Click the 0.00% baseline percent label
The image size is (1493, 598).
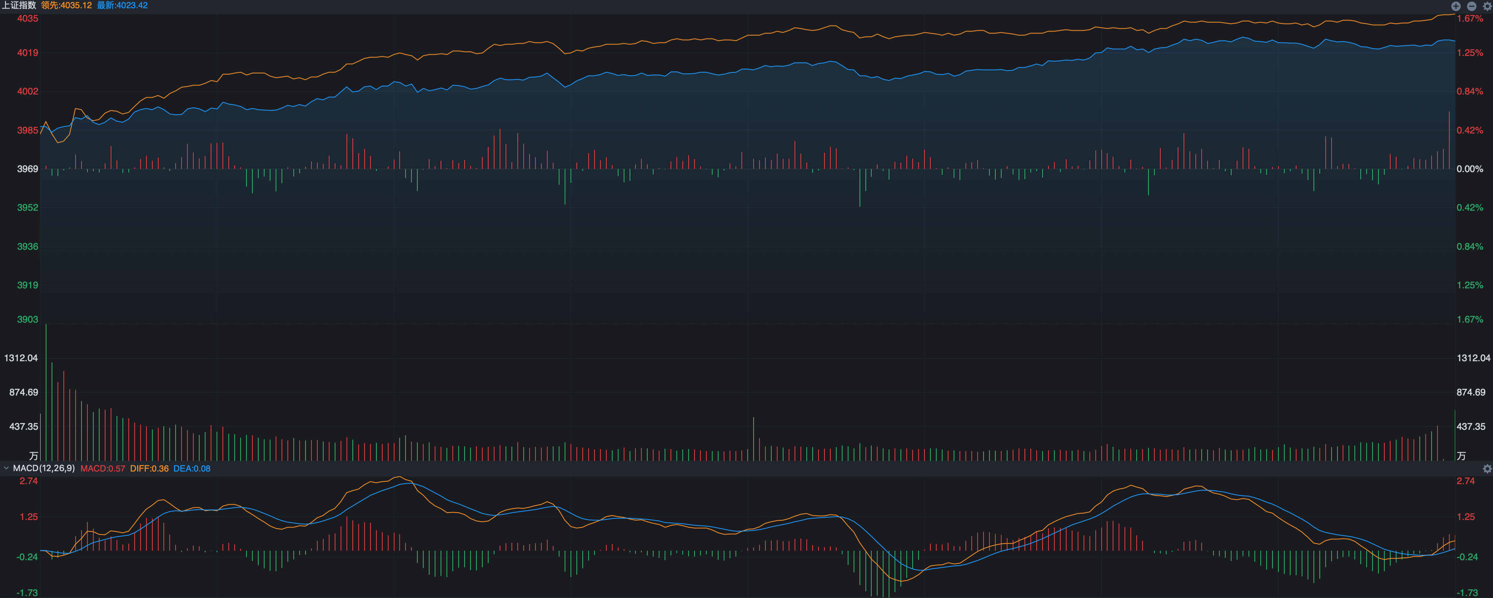point(1469,169)
